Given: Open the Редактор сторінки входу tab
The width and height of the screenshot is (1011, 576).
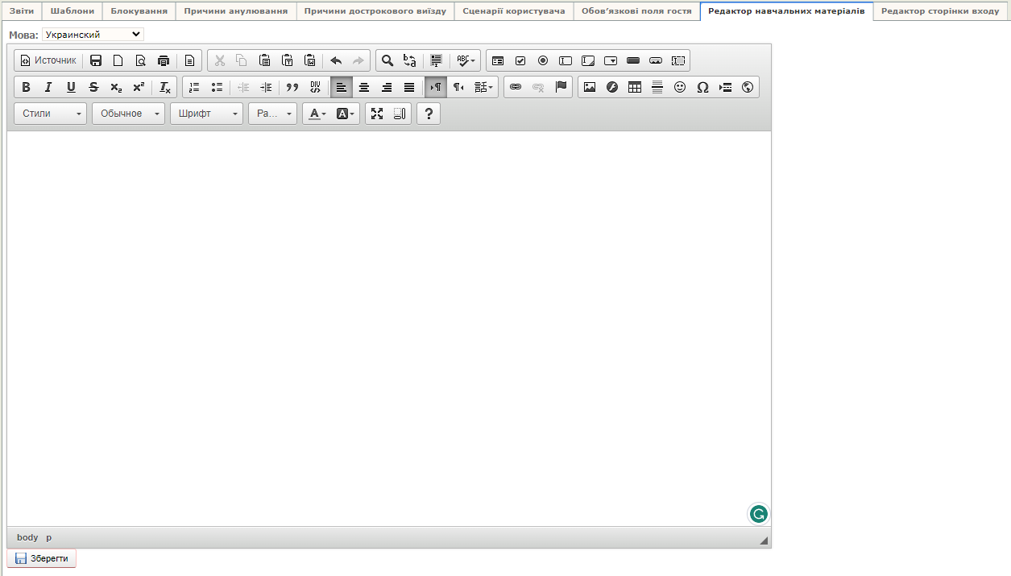Looking at the screenshot, I should (x=940, y=11).
